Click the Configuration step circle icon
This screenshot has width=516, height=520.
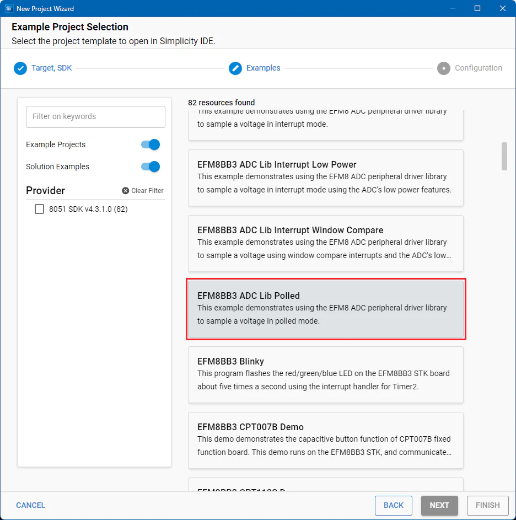click(x=443, y=68)
